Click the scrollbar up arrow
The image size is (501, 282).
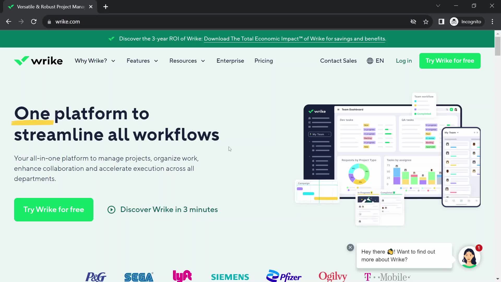point(498,33)
